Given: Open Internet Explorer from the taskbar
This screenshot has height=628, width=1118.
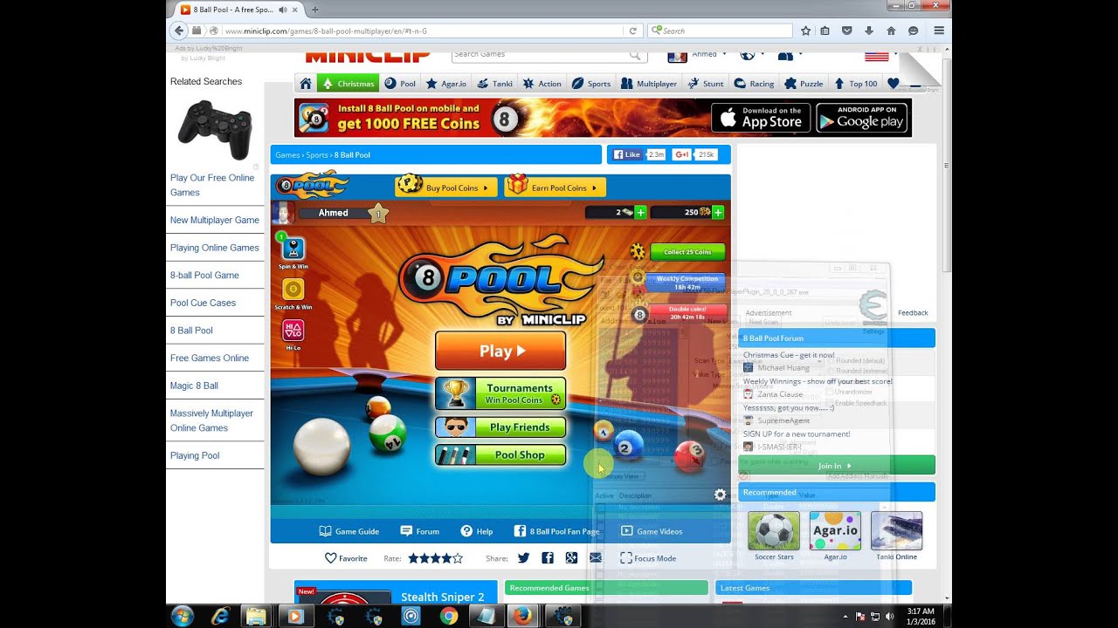Looking at the screenshot, I should [x=221, y=617].
